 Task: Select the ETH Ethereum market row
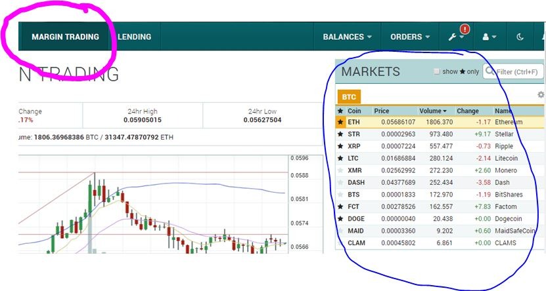(x=440, y=122)
